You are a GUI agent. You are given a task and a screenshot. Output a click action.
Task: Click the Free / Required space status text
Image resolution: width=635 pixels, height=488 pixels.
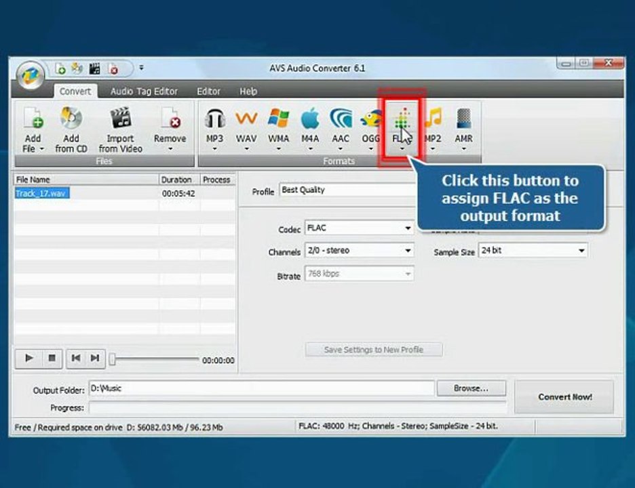[x=119, y=428]
